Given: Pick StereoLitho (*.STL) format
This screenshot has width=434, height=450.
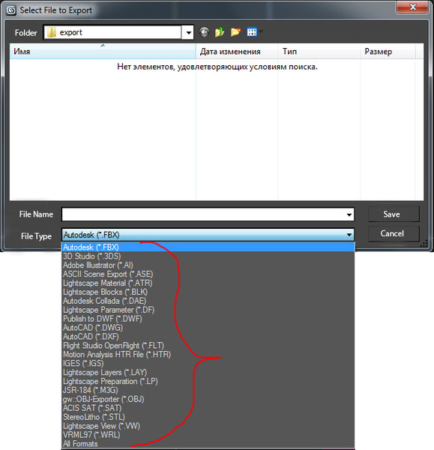Looking at the screenshot, I should coord(208,417).
